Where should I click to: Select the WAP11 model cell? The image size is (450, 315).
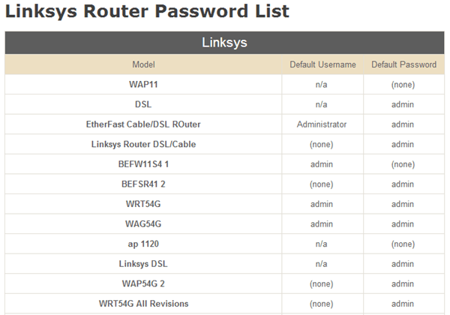[143, 85]
